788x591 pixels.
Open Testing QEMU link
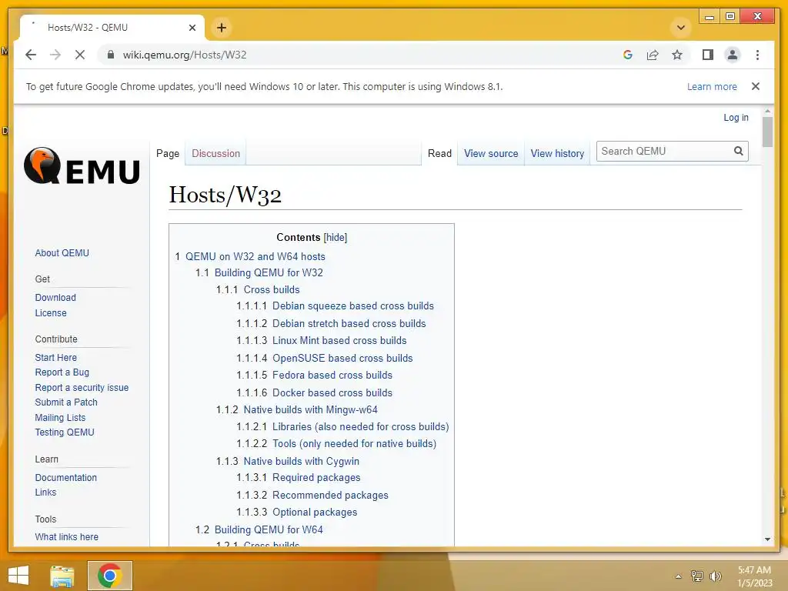point(65,432)
